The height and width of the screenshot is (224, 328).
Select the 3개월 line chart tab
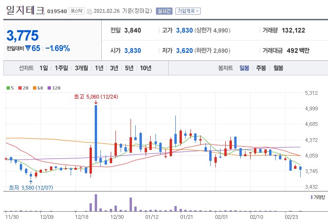pos(82,68)
